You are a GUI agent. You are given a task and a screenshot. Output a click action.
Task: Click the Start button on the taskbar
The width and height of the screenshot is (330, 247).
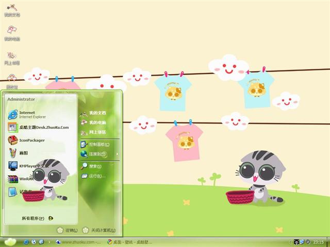(10, 242)
